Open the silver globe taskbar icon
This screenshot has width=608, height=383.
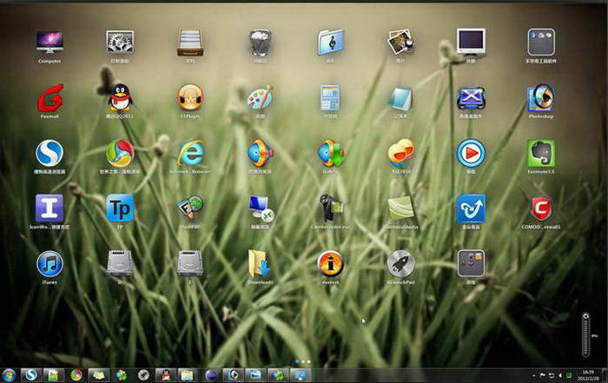pyautogui.click(x=143, y=375)
